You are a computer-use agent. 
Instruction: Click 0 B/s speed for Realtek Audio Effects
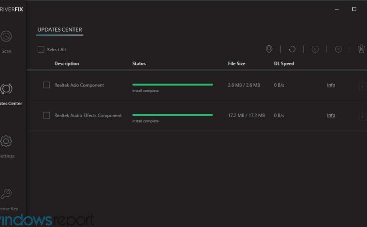pyautogui.click(x=279, y=115)
